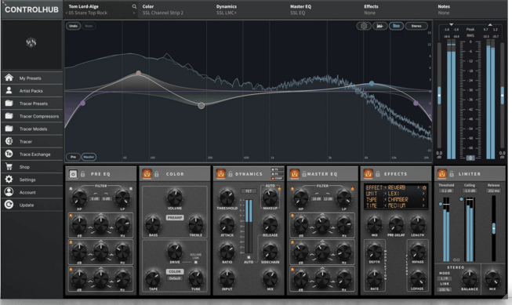Open My Presets from the sidebar

[x=31, y=78]
